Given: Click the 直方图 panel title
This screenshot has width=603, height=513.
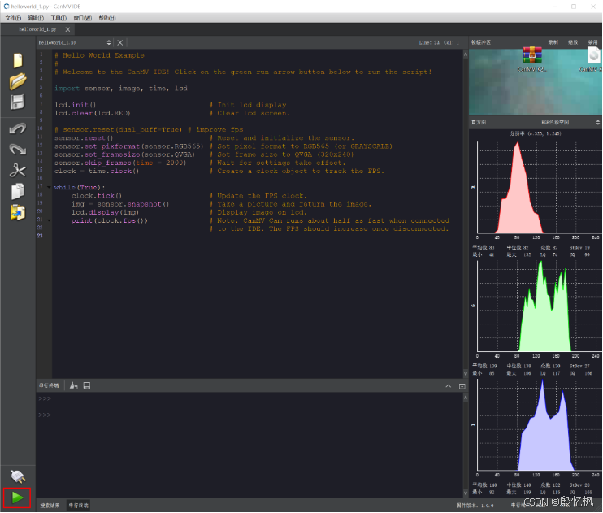Looking at the screenshot, I should pyautogui.click(x=479, y=123).
